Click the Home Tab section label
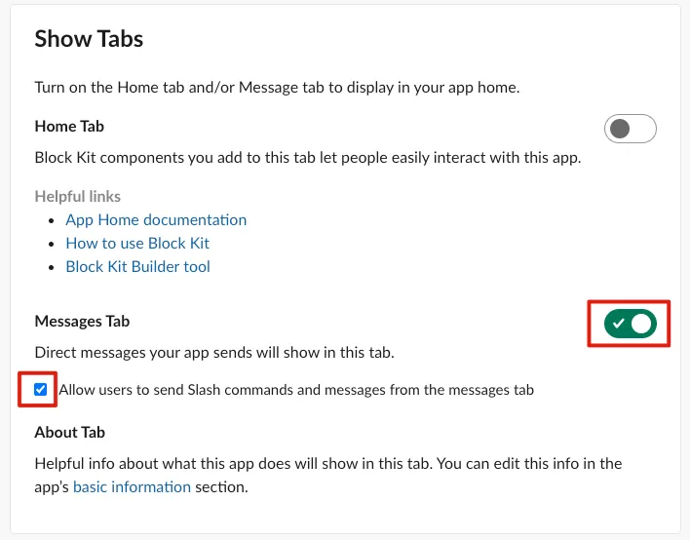The image size is (690, 540). tap(69, 127)
